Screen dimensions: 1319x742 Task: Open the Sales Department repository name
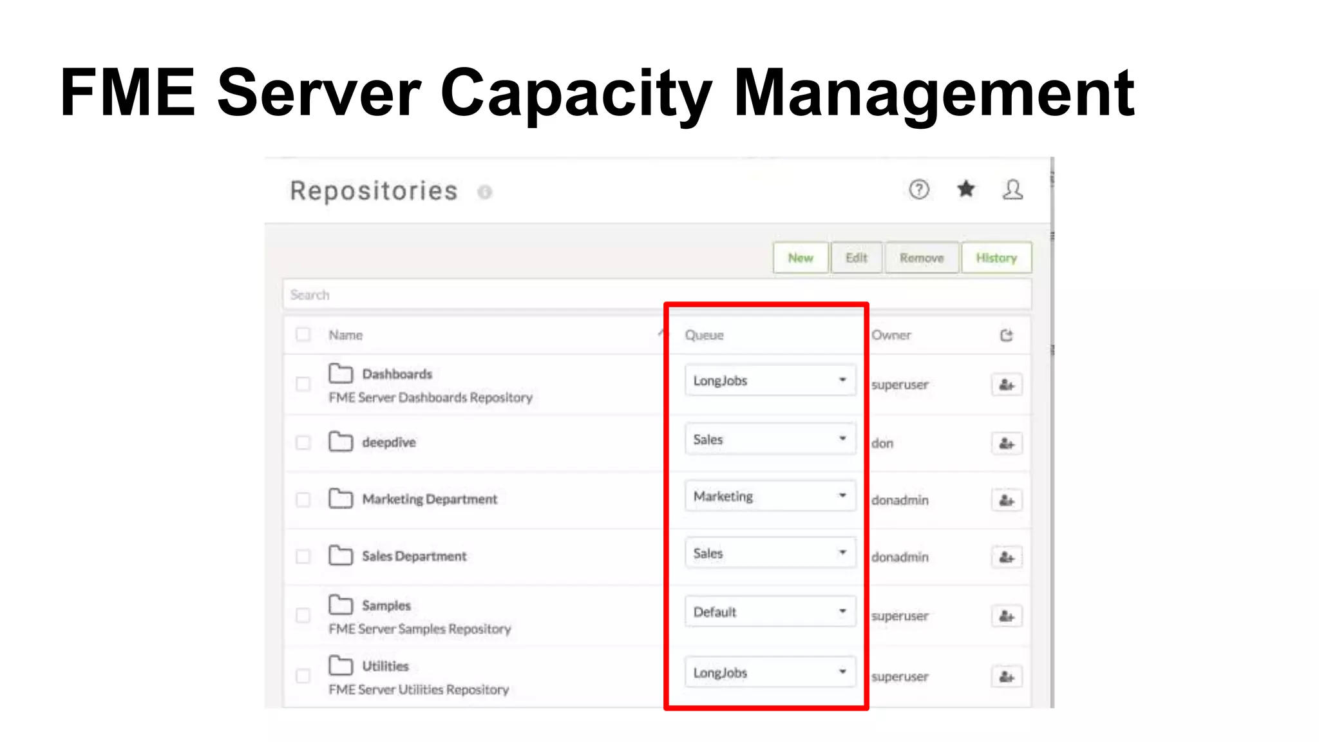[414, 556]
